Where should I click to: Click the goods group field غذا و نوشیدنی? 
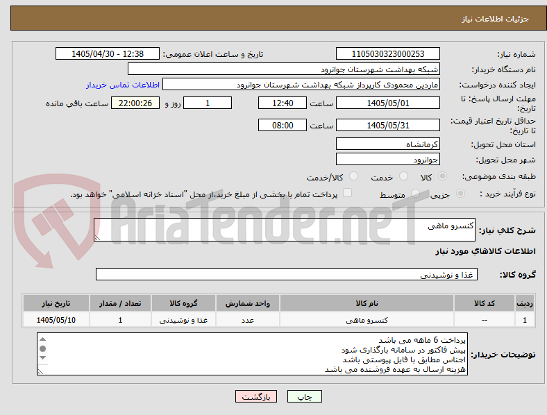pos(287,274)
